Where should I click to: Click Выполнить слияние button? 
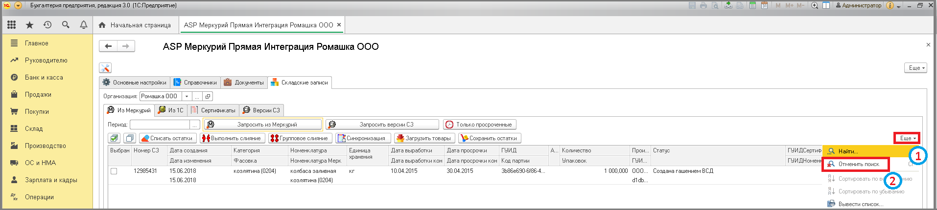[x=233, y=138]
